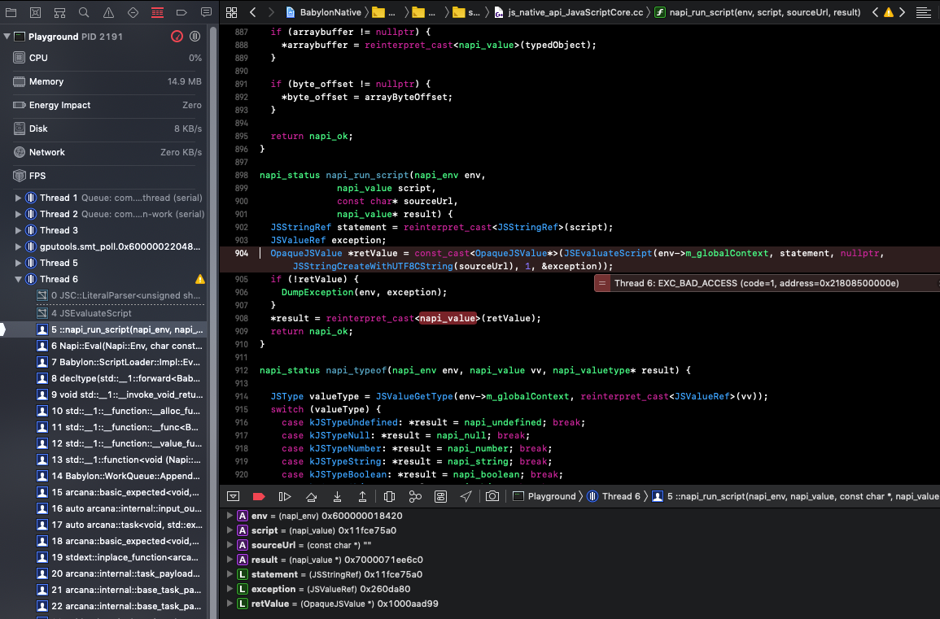
Task: Expand the retValue variable
Action: point(230,604)
